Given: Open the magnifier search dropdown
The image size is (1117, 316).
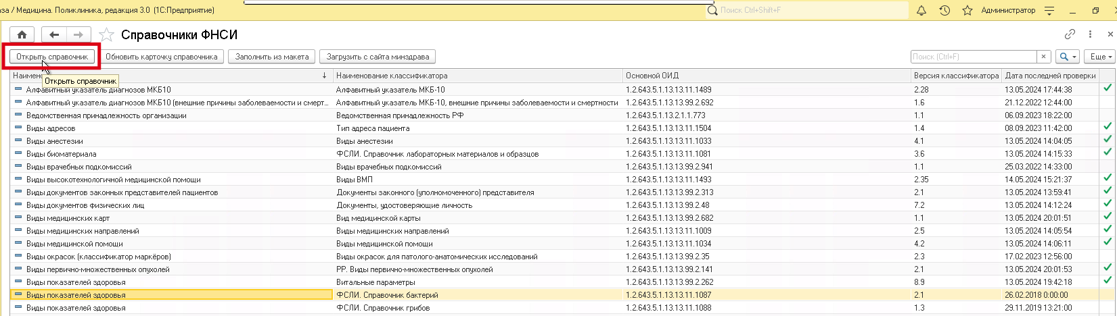Looking at the screenshot, I should click(x=1068, y=57).
